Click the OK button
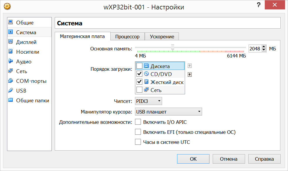The width and height of the screenshot is (288, 171). [193, 159]
